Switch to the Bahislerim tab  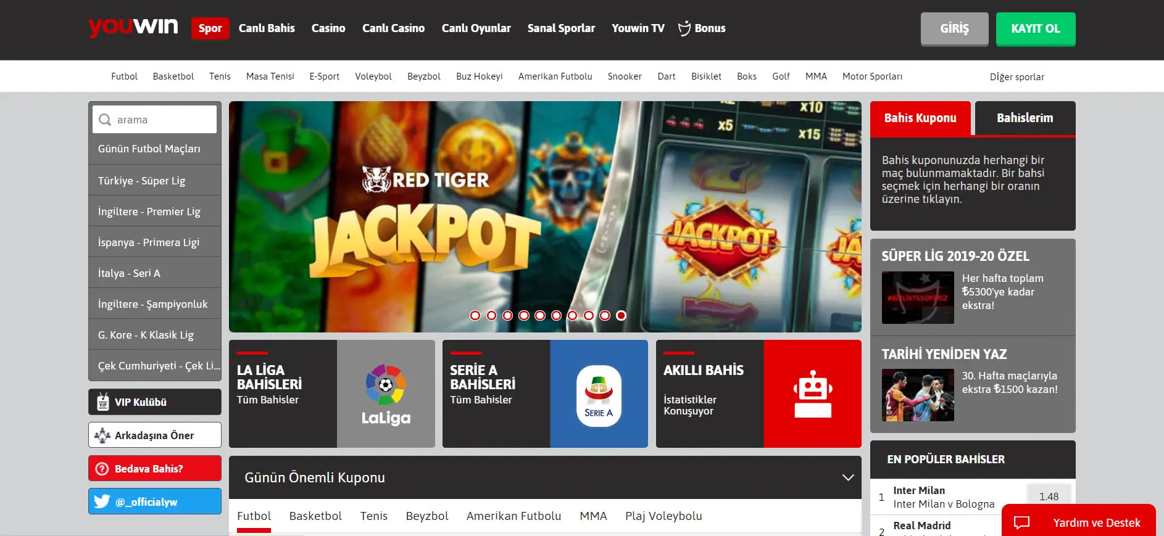click(x=1025, y=118)
